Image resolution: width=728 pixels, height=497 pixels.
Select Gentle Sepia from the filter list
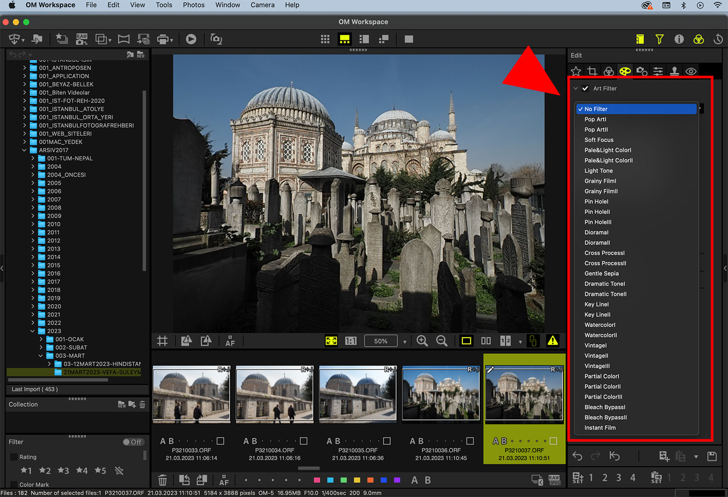click(x=601, y=273)
